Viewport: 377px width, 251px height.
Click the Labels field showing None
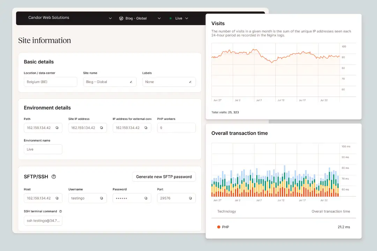[x=169, y=82]
